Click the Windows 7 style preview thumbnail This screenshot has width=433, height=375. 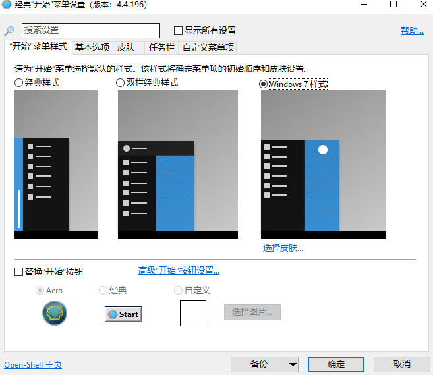click(x=323, y=164)
